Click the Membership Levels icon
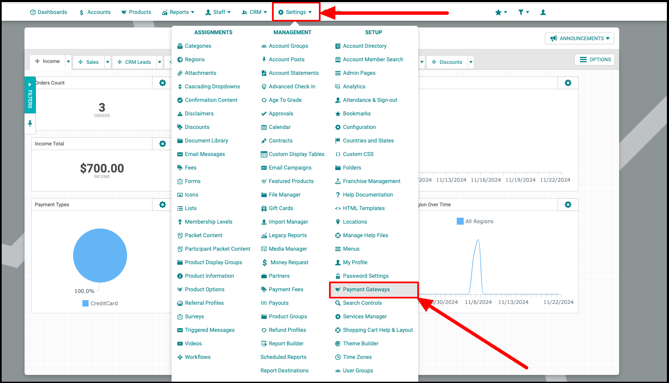 [180, 222]
